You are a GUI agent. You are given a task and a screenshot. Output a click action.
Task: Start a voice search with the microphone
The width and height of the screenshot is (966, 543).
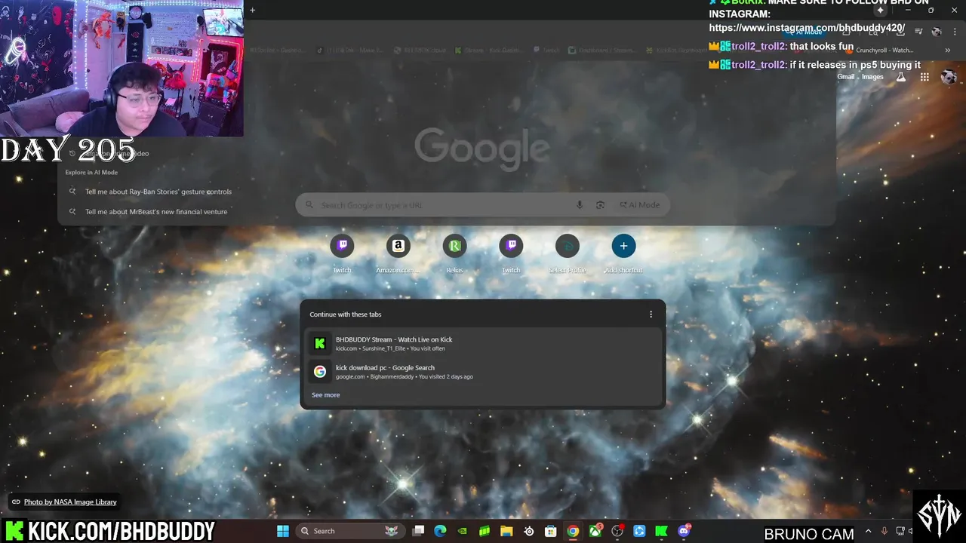pos(580,205)
